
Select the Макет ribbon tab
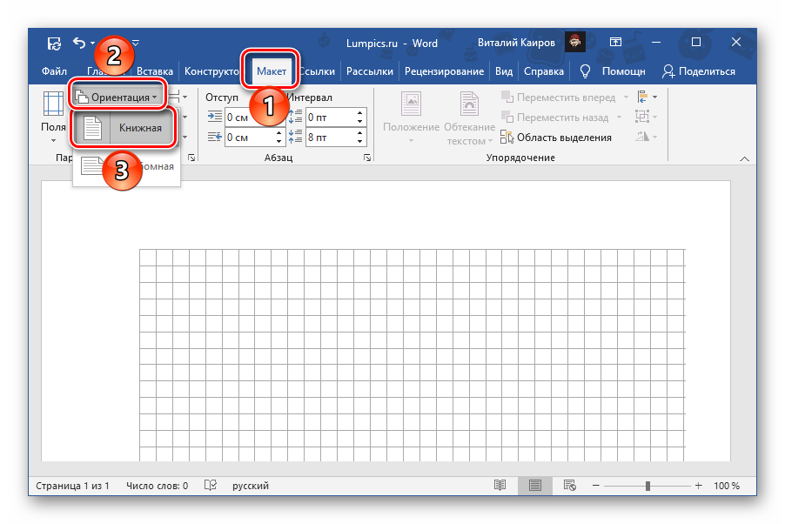(x=272, y=71)
